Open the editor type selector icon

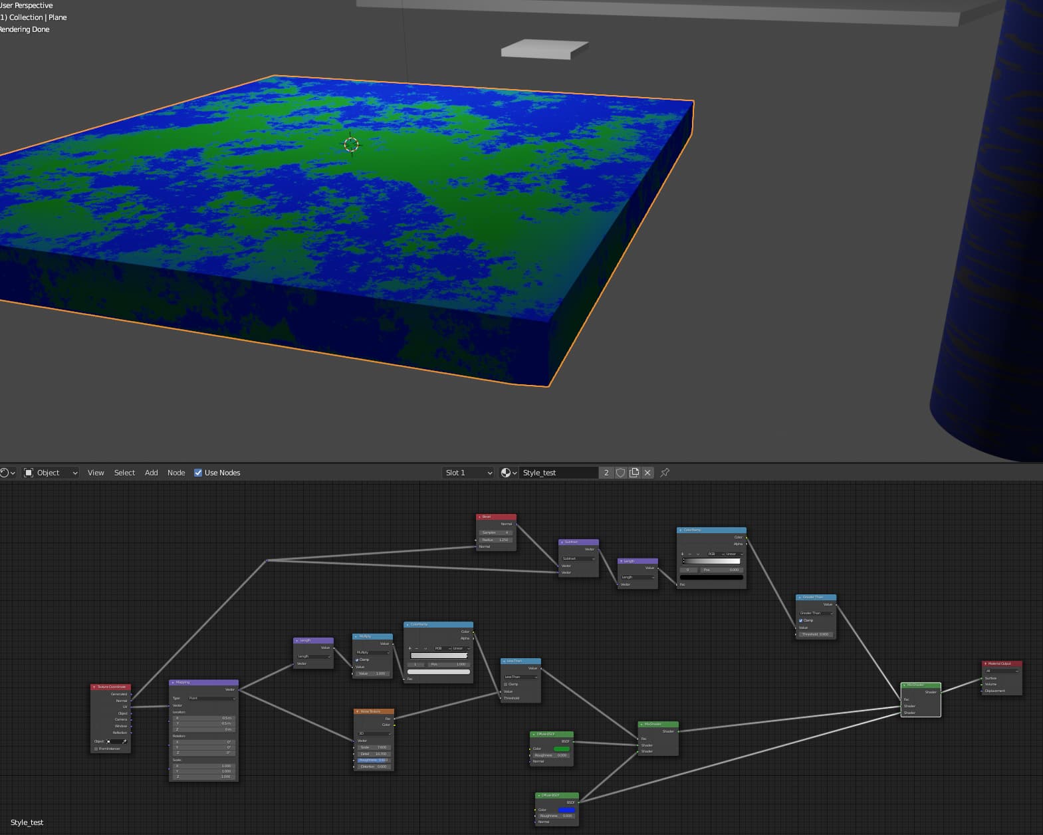pyautogui.click(x=7, y=473)
